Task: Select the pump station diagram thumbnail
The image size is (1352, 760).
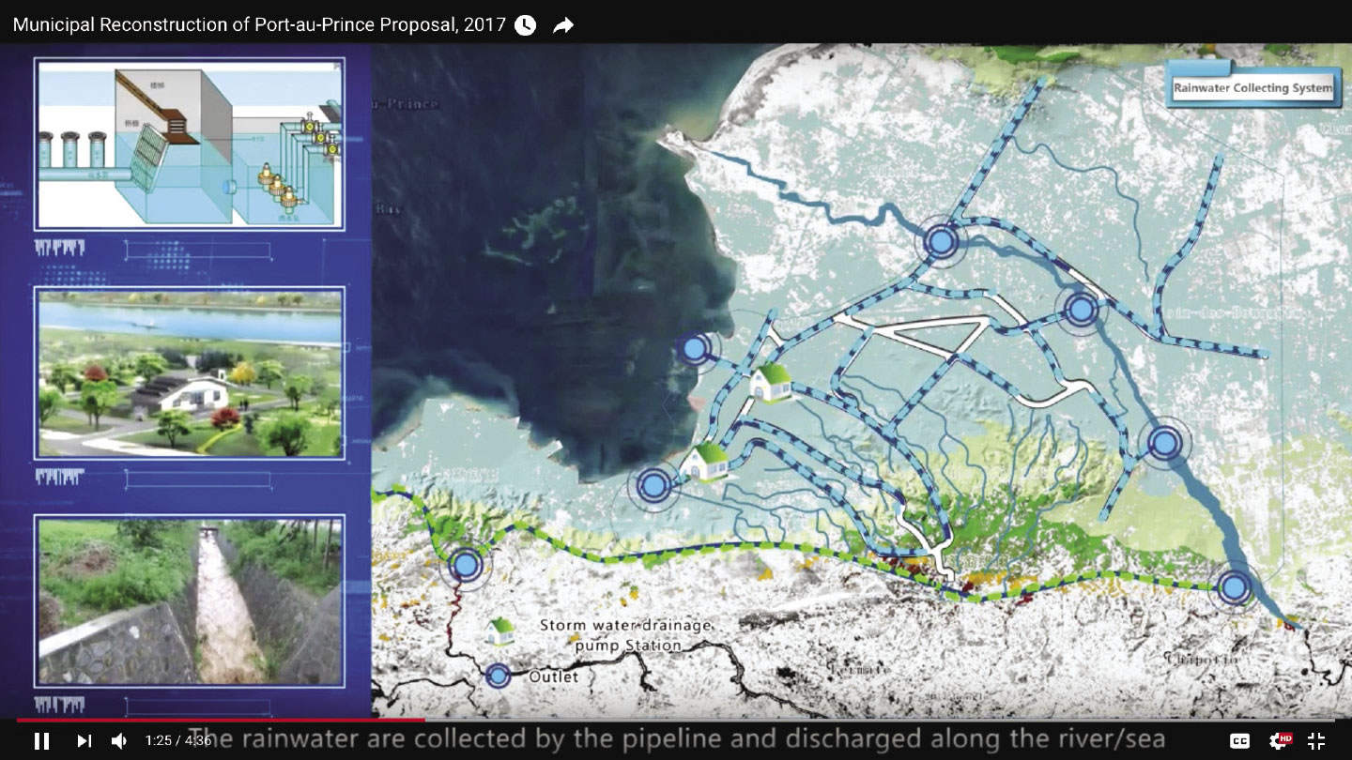Action: coord(190,144)
